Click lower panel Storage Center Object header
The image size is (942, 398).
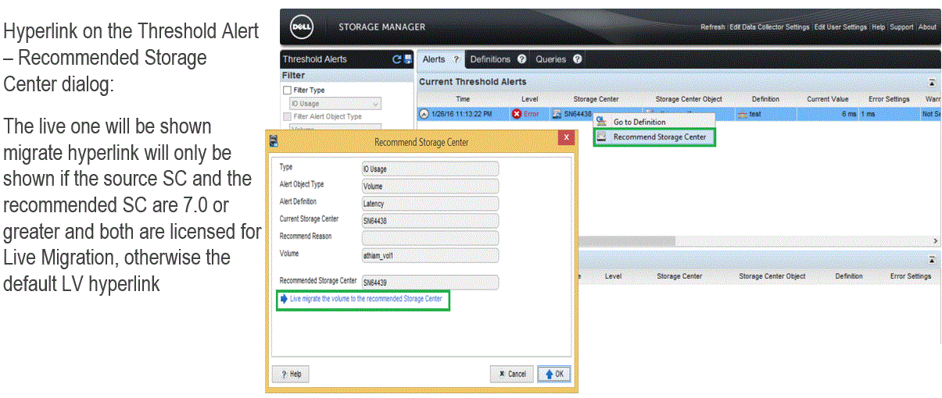pyautogui.click(x=772, y=276)
